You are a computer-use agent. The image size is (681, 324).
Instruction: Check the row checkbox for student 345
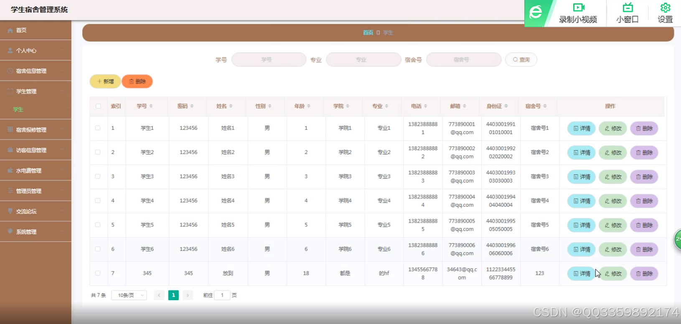point(98,273)
